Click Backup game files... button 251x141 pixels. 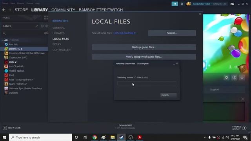[144, 47]
